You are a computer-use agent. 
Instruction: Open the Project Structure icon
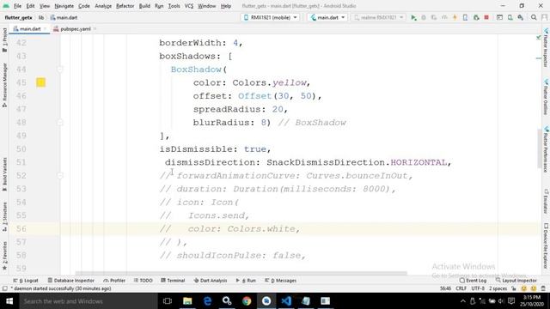pyautogui.click(x=499, y=17)
